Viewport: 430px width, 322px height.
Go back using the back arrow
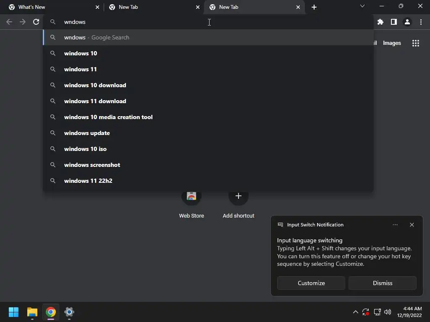(x=9, y=22)
